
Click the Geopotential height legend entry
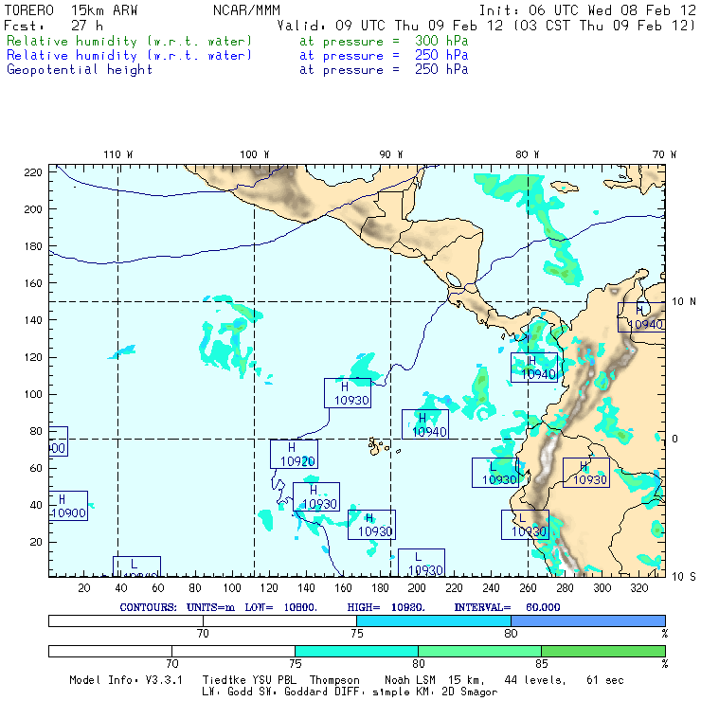80,70
